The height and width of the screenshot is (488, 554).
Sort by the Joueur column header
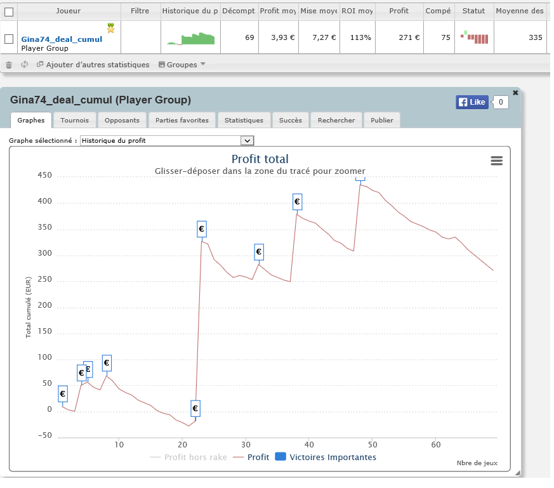[x=69, y=11]
